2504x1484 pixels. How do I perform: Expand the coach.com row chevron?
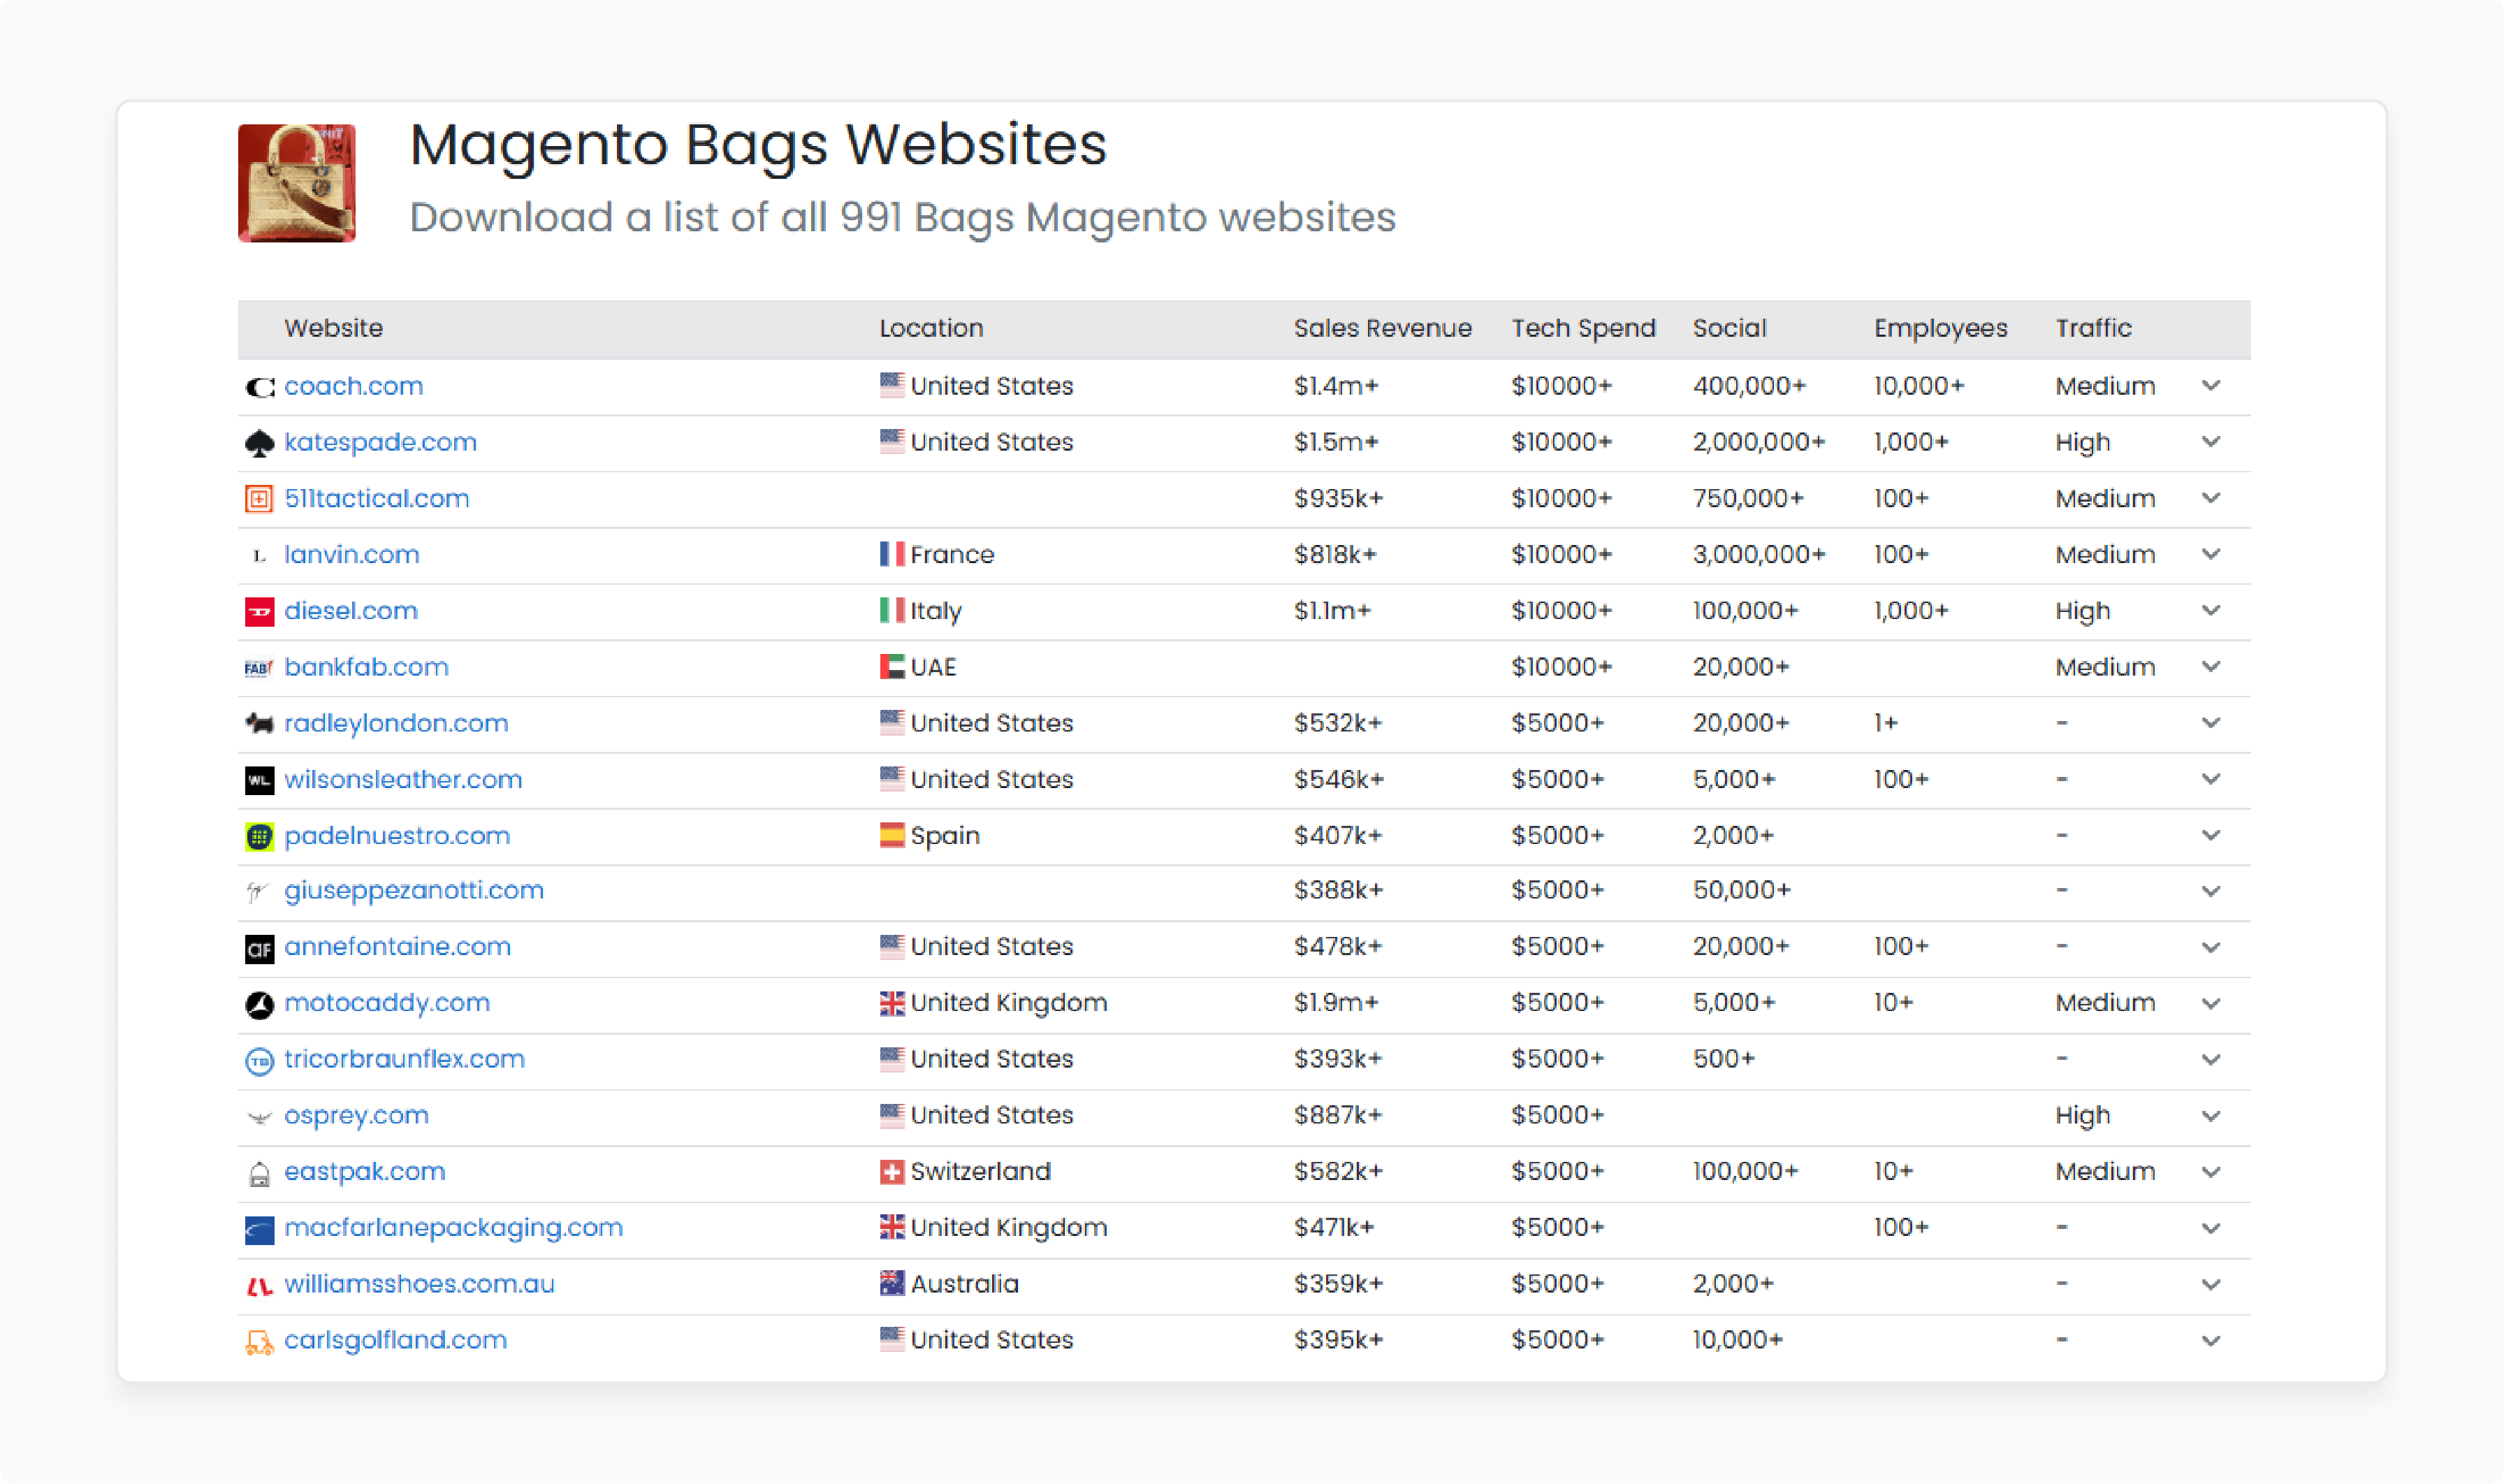[2211, 386]
